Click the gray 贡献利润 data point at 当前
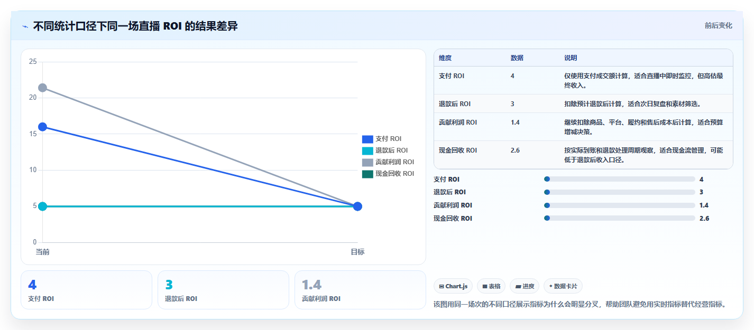This screenshot has width=754, height=330. tap(42, 88)
